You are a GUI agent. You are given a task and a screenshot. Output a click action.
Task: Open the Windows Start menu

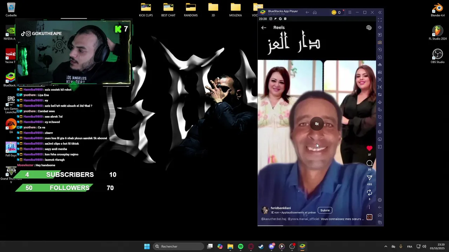pos(147,246)
